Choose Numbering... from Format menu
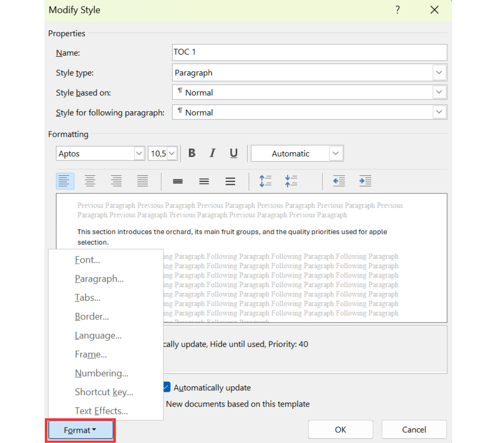493x443 pixels. pyautogui.click(x=102, y=373)
